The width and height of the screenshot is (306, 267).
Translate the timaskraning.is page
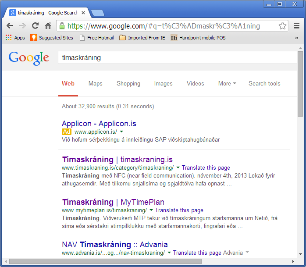coord(206,167)
